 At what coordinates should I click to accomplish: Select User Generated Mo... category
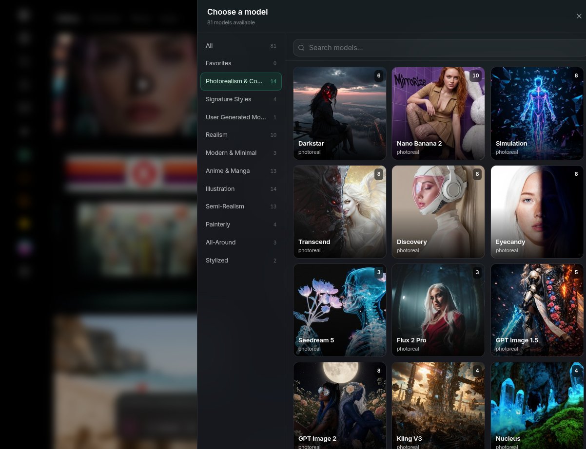pyautogui.click(x=241, y=117)
